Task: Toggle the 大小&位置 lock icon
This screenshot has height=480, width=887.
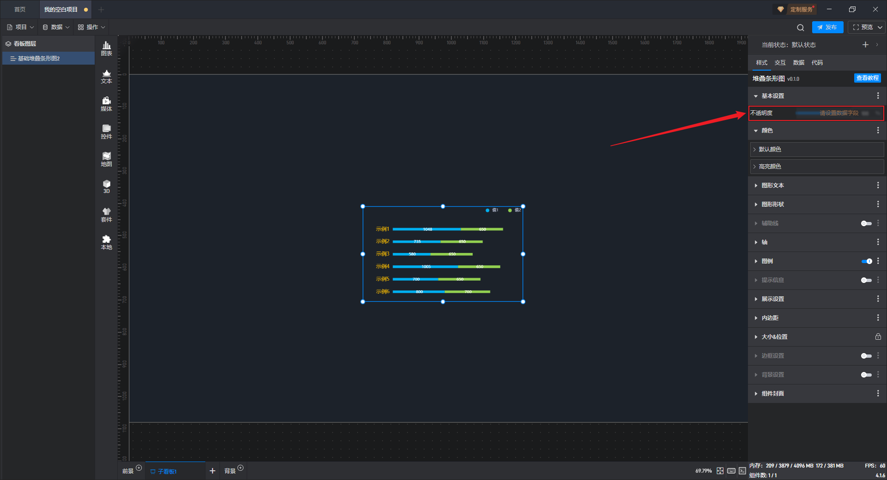Action: [878, 336]
